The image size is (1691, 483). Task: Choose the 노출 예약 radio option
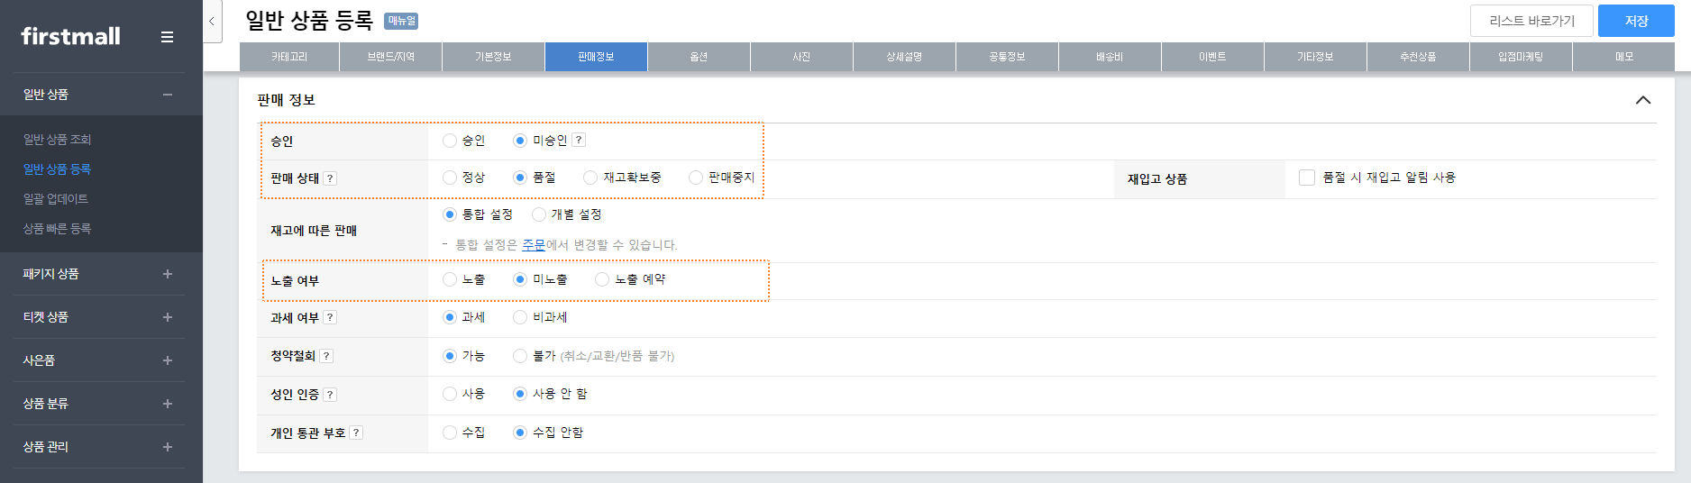point(602,279)
